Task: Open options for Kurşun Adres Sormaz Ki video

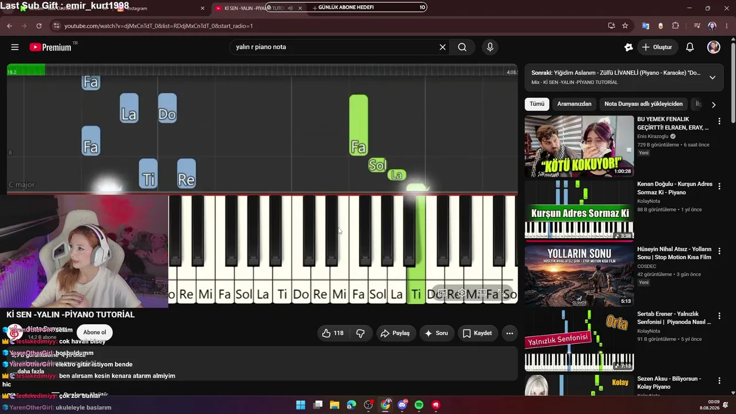Action: pos(719,186)
